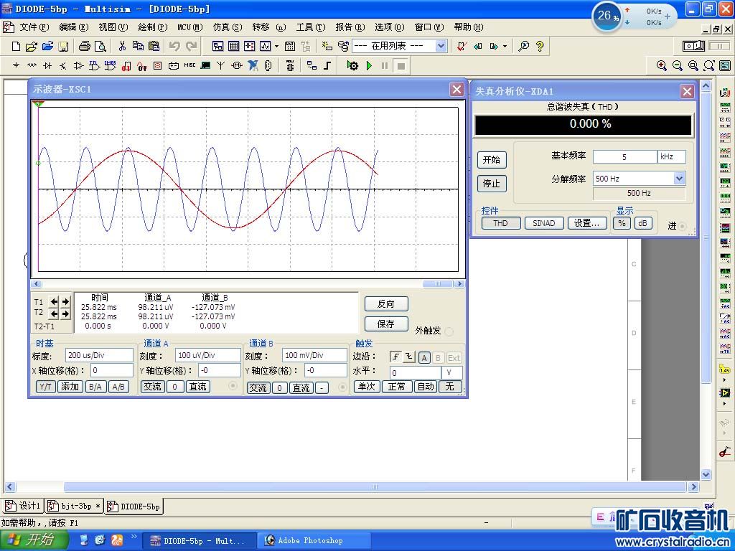Click the help question mark icon
The height and width of the screenshot is (551, 735).
540,46
